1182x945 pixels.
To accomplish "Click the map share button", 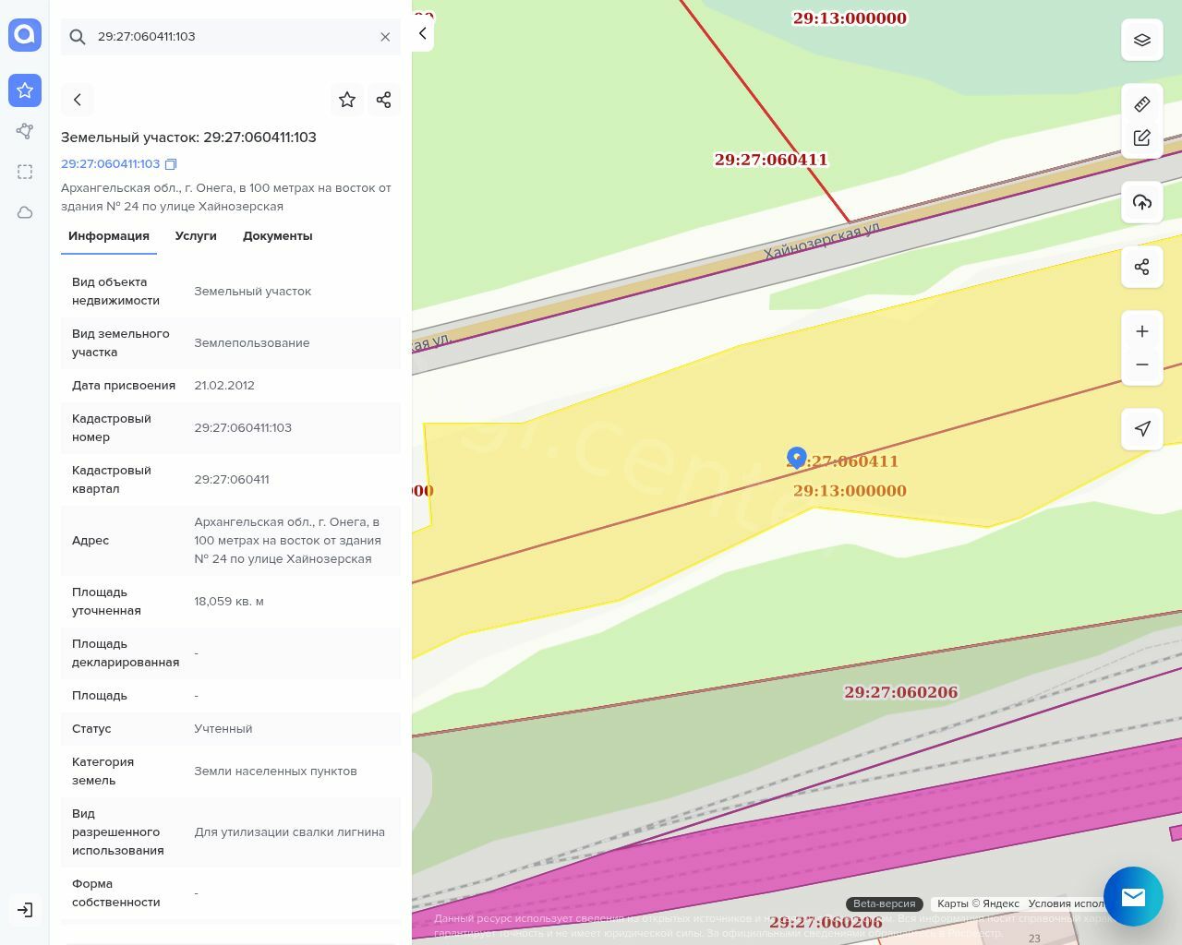I will pos(1141,268).
